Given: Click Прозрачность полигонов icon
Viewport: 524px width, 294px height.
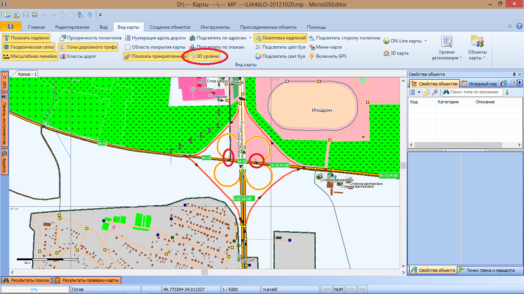Looking at the screenshot, I should 63,38.
